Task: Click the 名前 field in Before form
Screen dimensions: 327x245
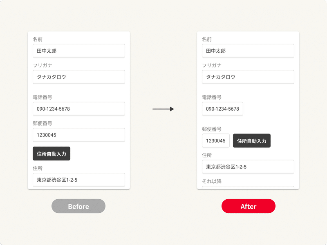Action: click(x=79, y=51)
